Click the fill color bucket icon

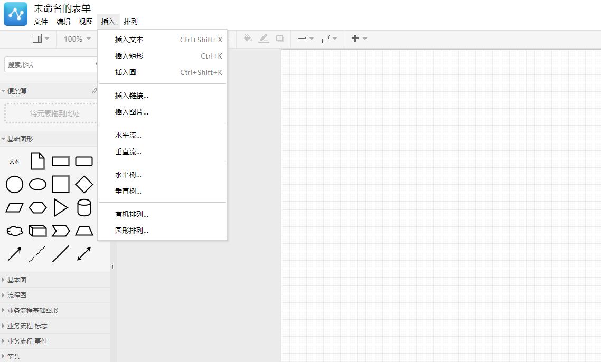coord(248,39)
